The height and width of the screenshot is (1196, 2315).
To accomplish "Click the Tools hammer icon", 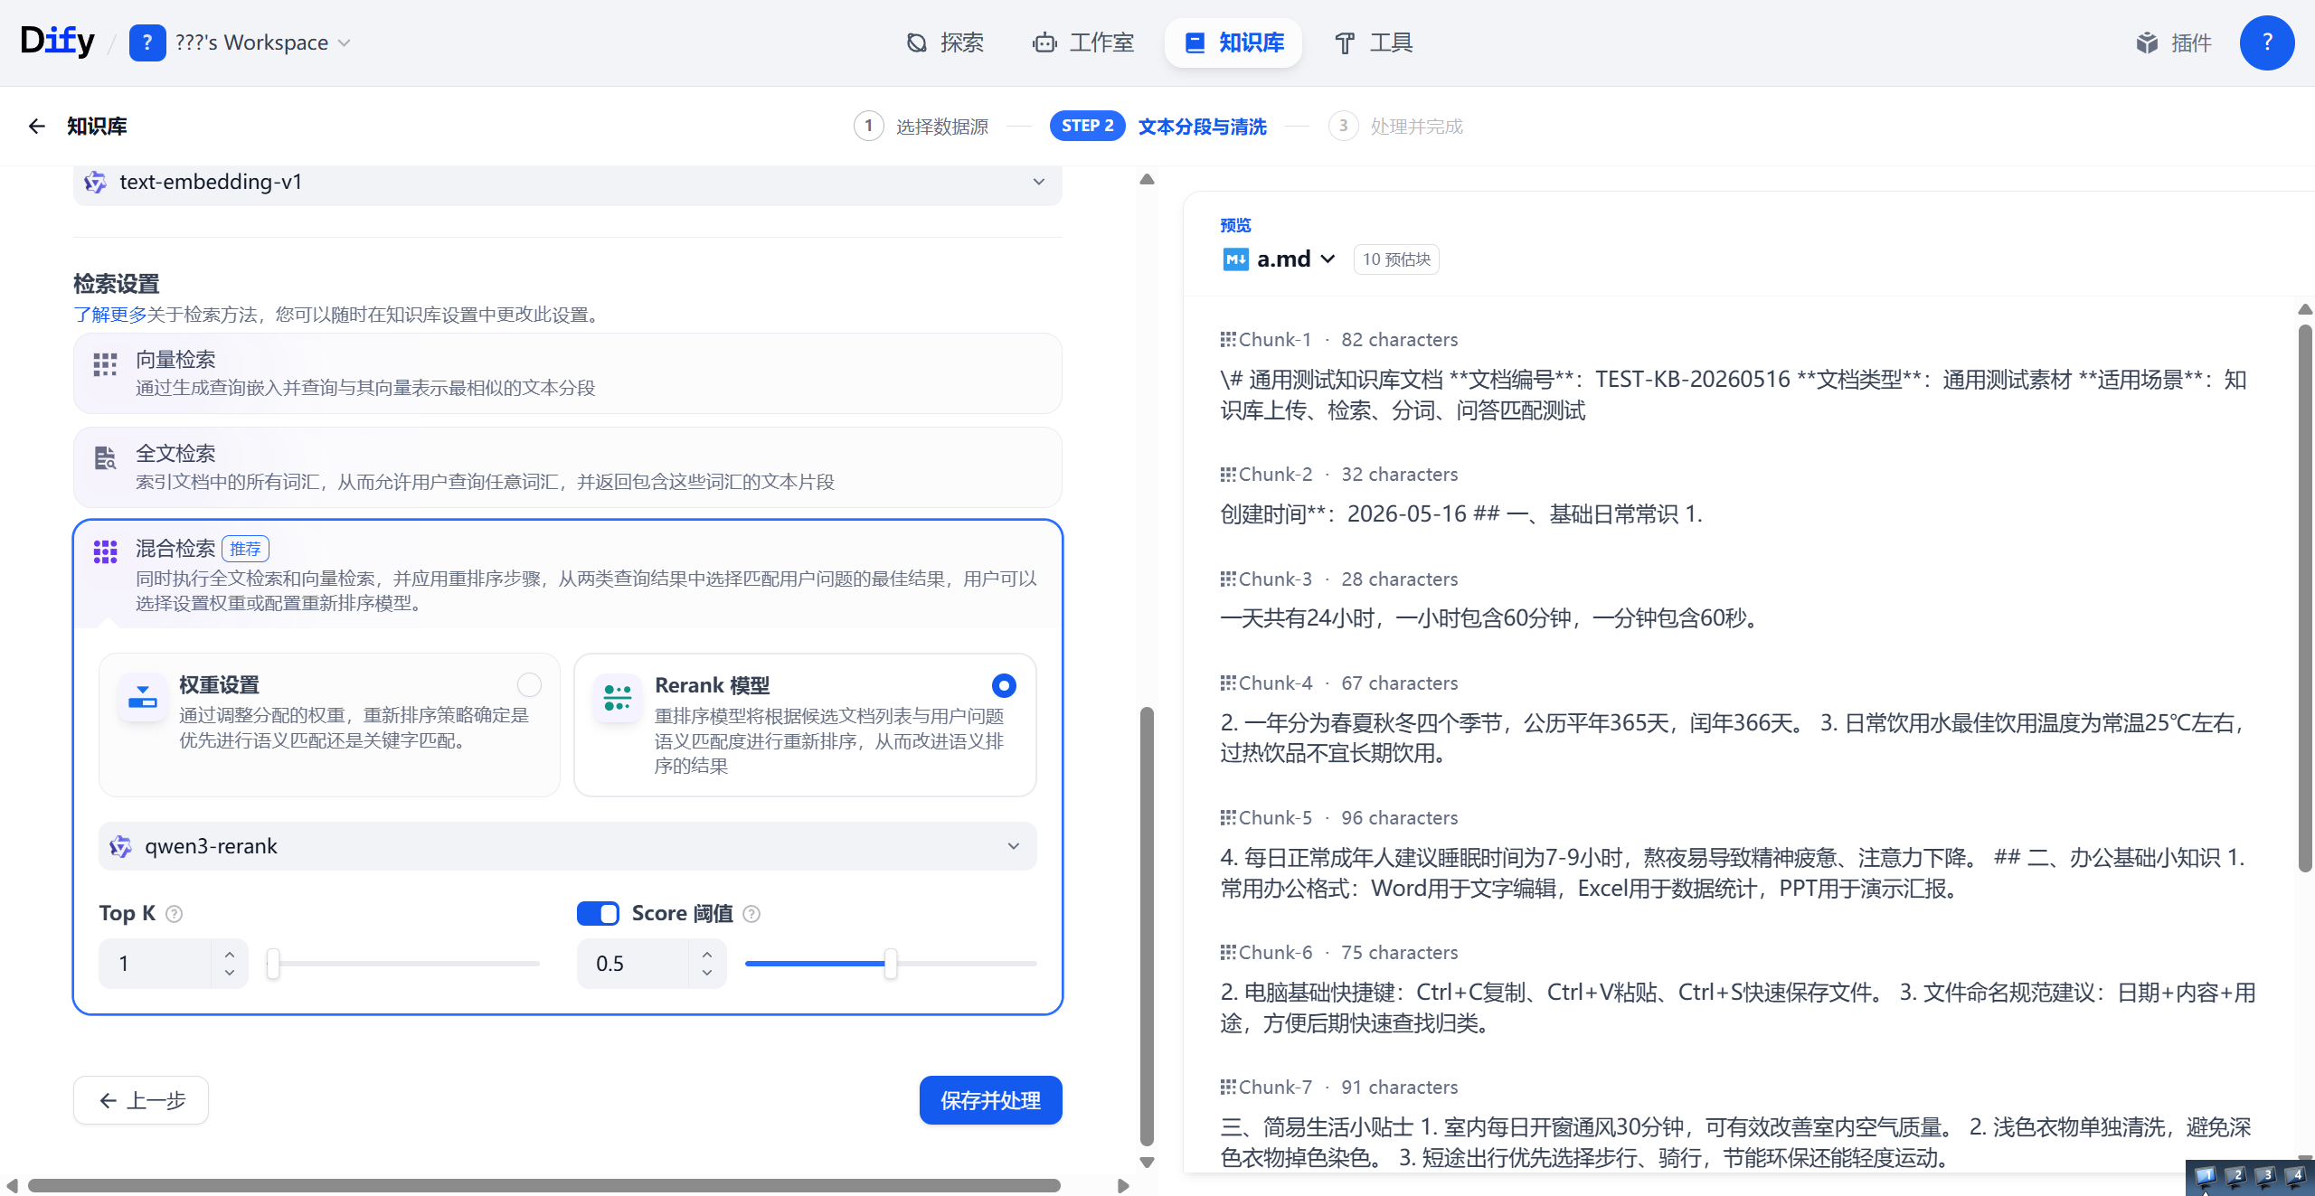I will pyautogui.click(x=1345, y=42).
